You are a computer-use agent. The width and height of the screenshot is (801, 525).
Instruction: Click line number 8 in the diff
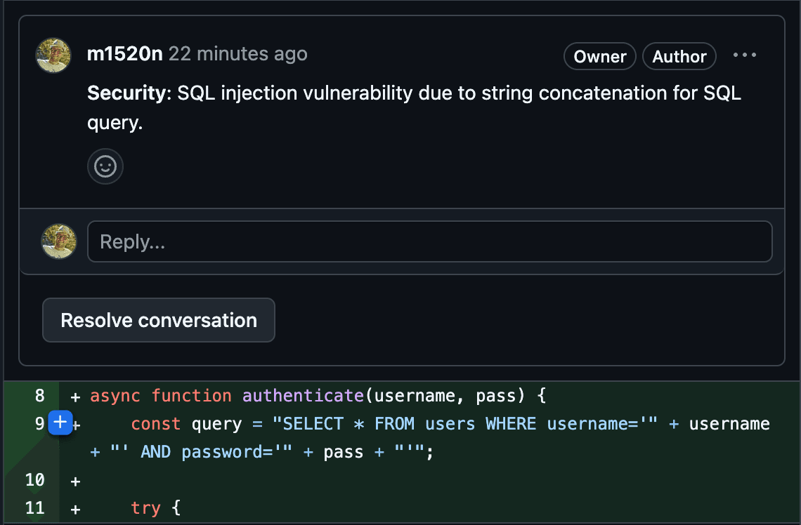point(39,396)
